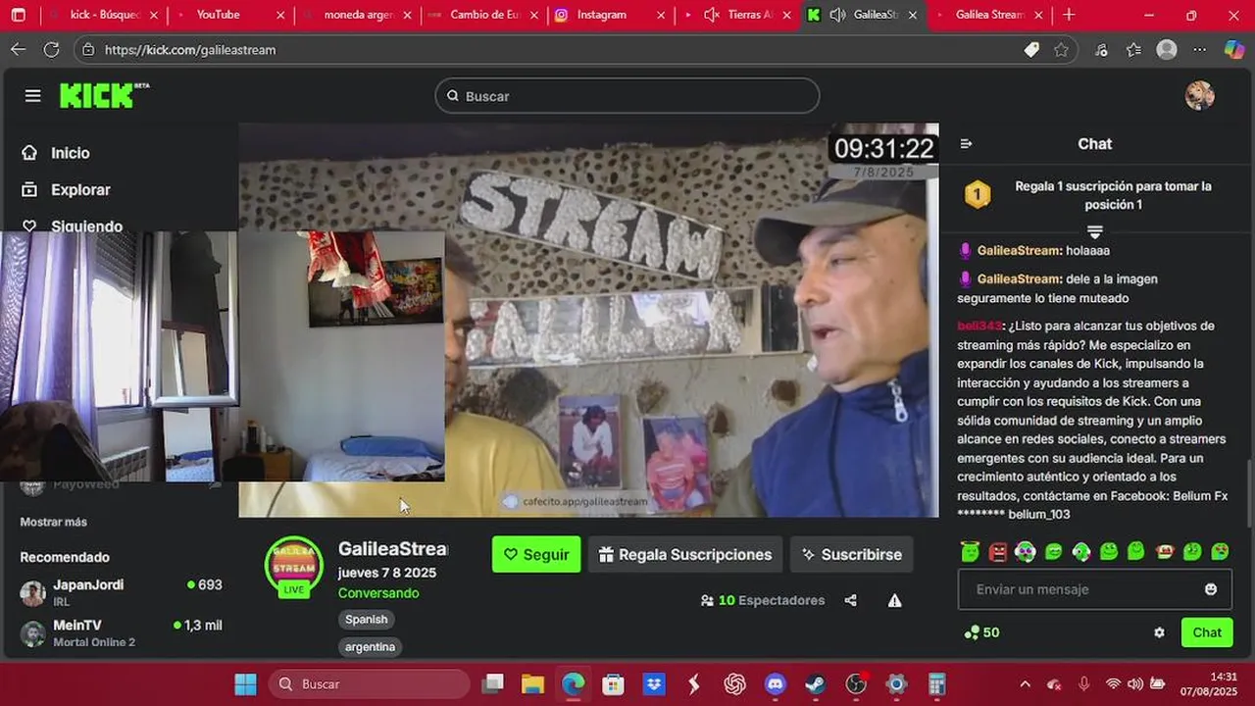This screenshot has width=1255, height=706.
Task: Open the volume tray icon
Action: pos(1134,683)
